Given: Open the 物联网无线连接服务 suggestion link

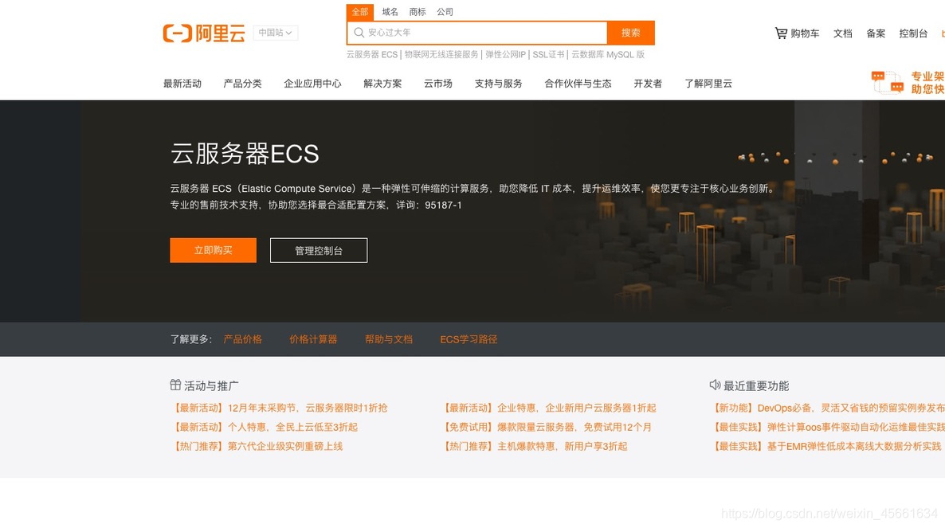Looking at the screenshot, I should (441, 55).
